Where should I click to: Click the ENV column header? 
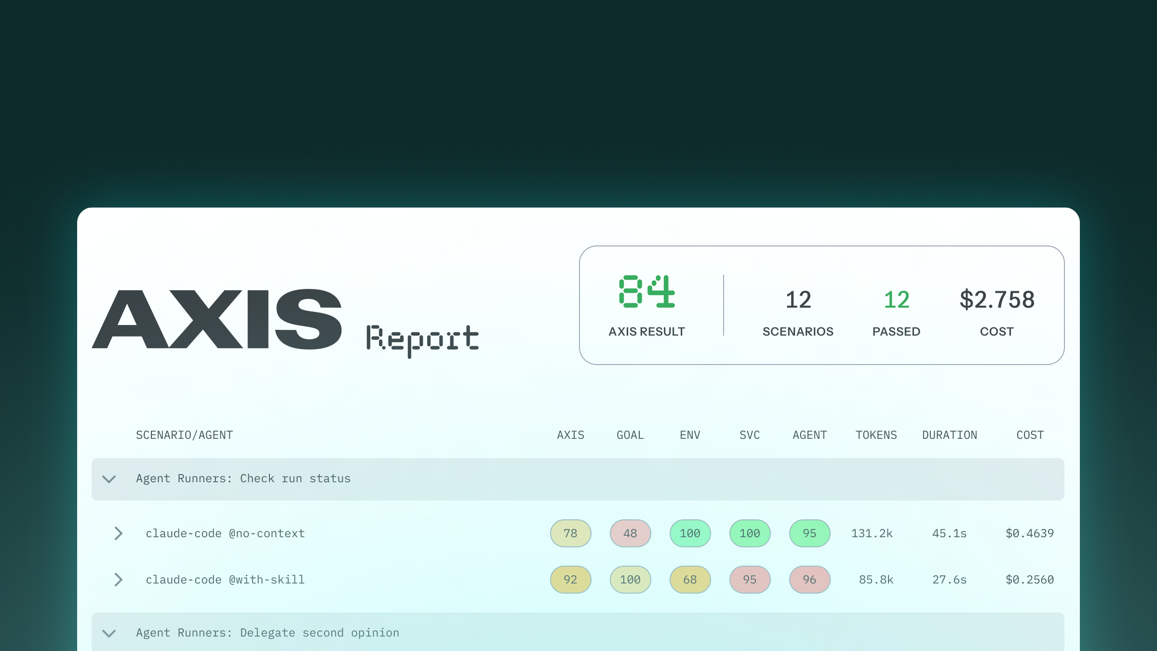(690, 435)
